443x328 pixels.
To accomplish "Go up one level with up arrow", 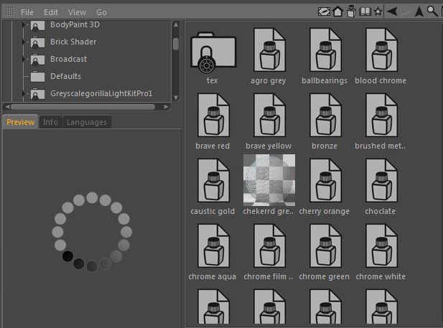I will coord(419,11).
